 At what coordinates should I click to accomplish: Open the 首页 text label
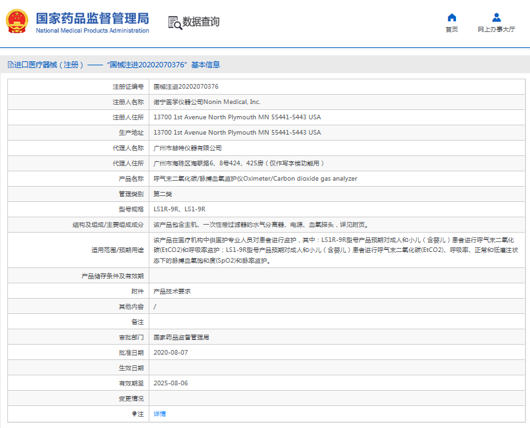(x=451, y=29)
